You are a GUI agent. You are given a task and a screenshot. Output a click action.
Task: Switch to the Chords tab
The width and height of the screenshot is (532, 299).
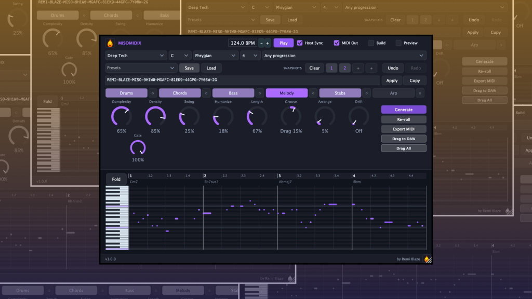[180, 93]
